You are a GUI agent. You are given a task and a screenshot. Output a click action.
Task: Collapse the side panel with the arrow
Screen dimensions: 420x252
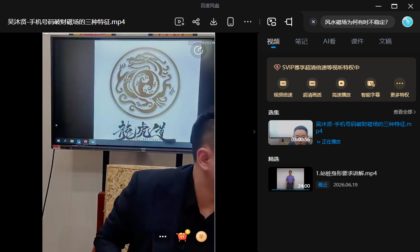[254, 131]
